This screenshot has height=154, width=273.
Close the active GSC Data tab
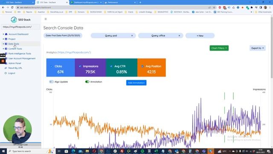pos(67,3)
